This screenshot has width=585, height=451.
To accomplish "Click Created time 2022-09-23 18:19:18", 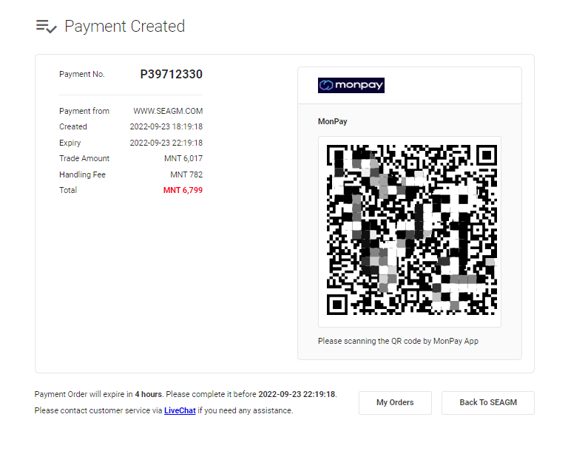I will (x=166, y=127).
